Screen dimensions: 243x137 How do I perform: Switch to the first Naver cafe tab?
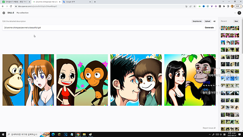[15, 2]
